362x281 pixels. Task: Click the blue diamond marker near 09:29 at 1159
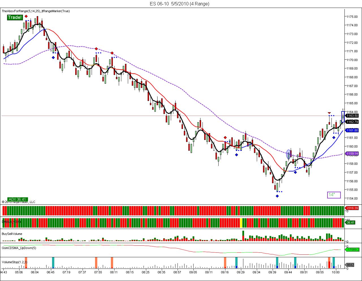coord(236,155)
